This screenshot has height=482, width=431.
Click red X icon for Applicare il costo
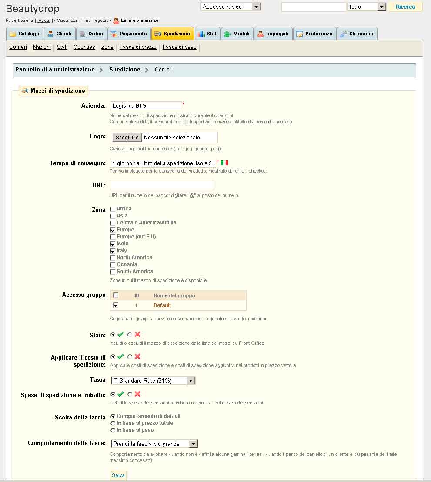pyautogui.click(x=137, y=356)
